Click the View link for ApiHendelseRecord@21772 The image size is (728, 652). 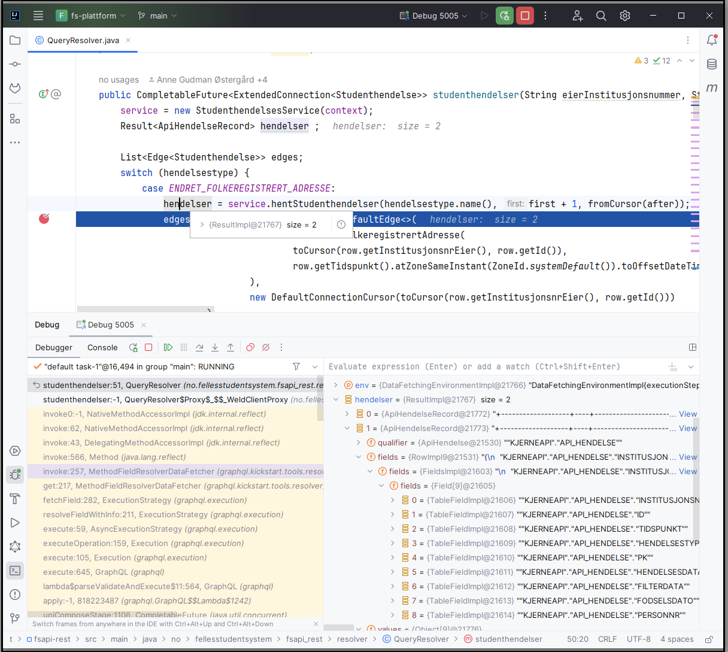pyautogui.click(x=687, y=414)
